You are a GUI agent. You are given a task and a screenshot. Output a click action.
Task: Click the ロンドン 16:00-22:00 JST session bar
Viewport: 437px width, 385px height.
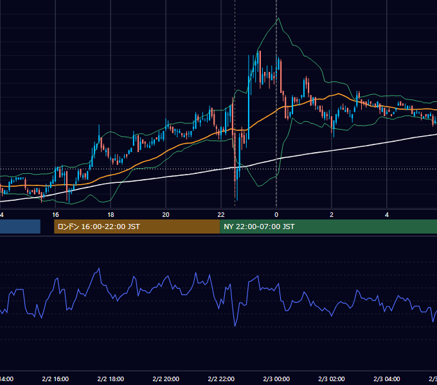coord(137,227)
